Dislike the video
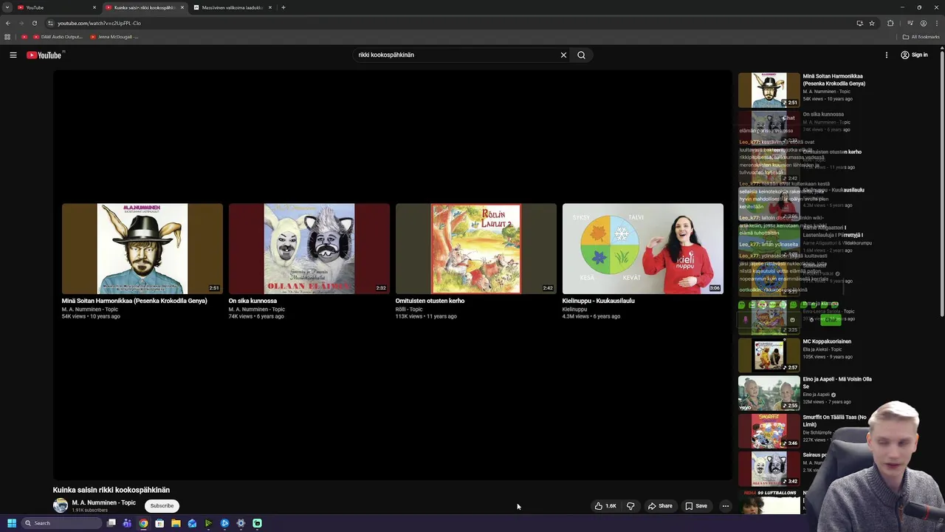Viewport: 945px width, 532px height. click(630, 506)
